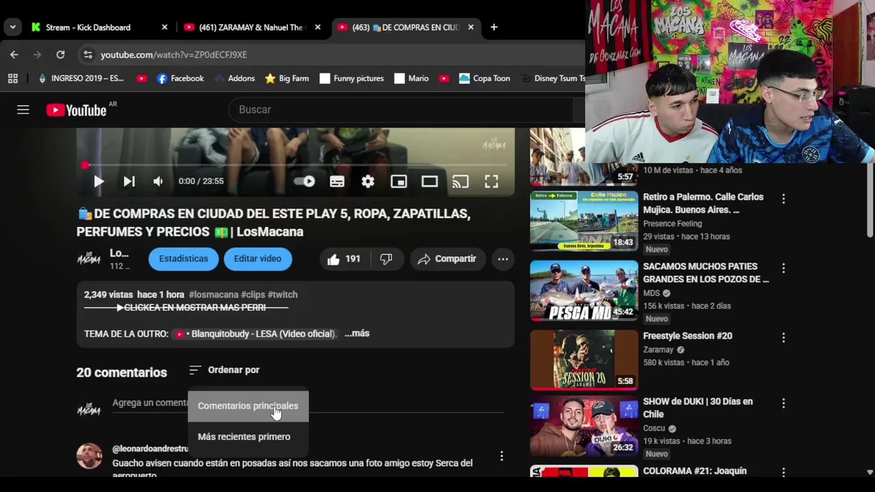This screenshot has width=875, height=492.
Task: Open Copa Toon bookmark
Action: pyautogui.click(x=485, y=79)
